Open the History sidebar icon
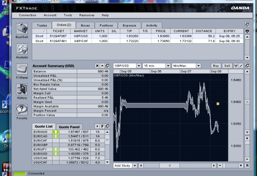 coord(22,89)
